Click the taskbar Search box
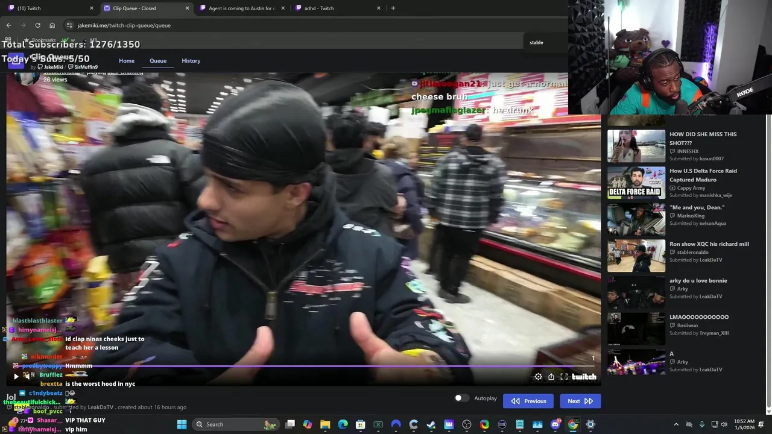This screenshot has width=772, height=434. 235,424
